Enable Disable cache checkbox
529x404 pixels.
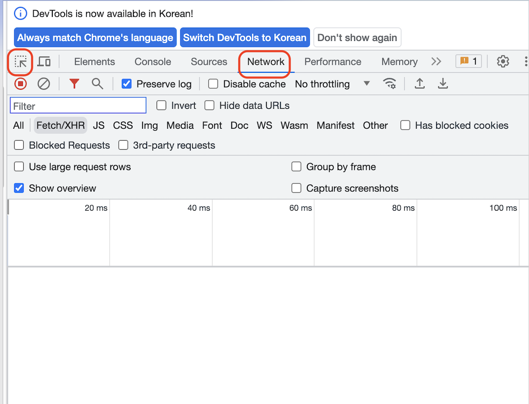coord(213,84)
